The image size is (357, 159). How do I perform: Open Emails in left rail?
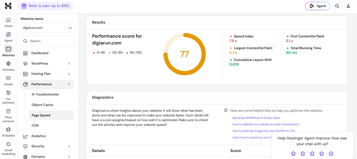click(8, 81)
